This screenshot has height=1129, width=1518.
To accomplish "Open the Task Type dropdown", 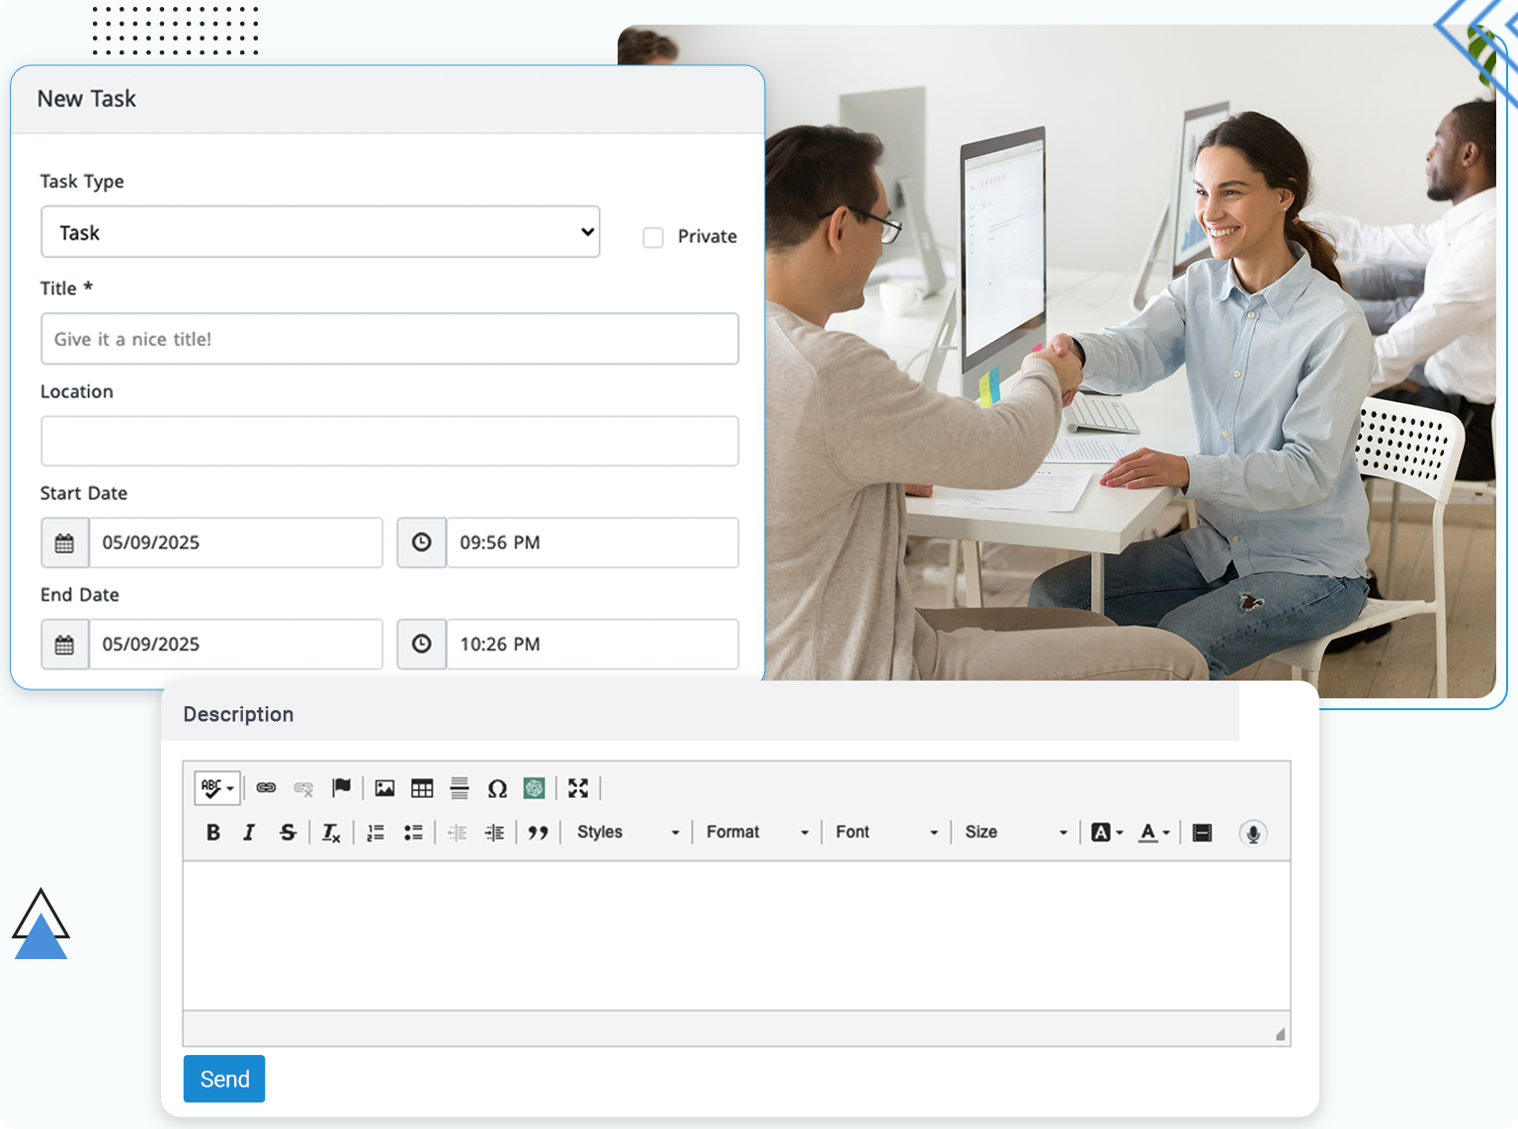I will tap(320, 232).
